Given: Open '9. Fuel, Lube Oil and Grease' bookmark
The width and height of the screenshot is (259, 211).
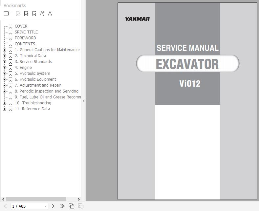Looking at the screenshot, I should click(48, 97).
